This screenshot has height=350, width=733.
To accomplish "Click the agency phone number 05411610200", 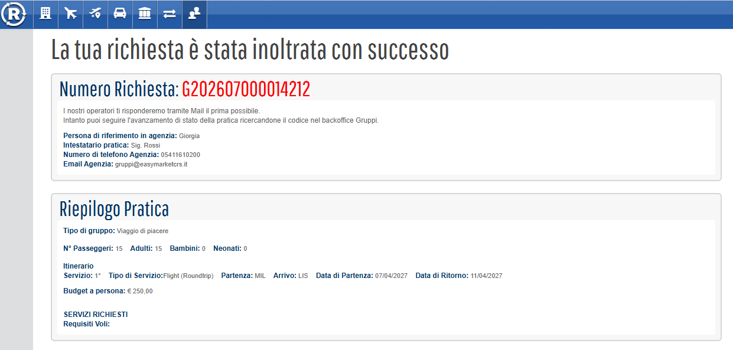I will coord(180,155).
